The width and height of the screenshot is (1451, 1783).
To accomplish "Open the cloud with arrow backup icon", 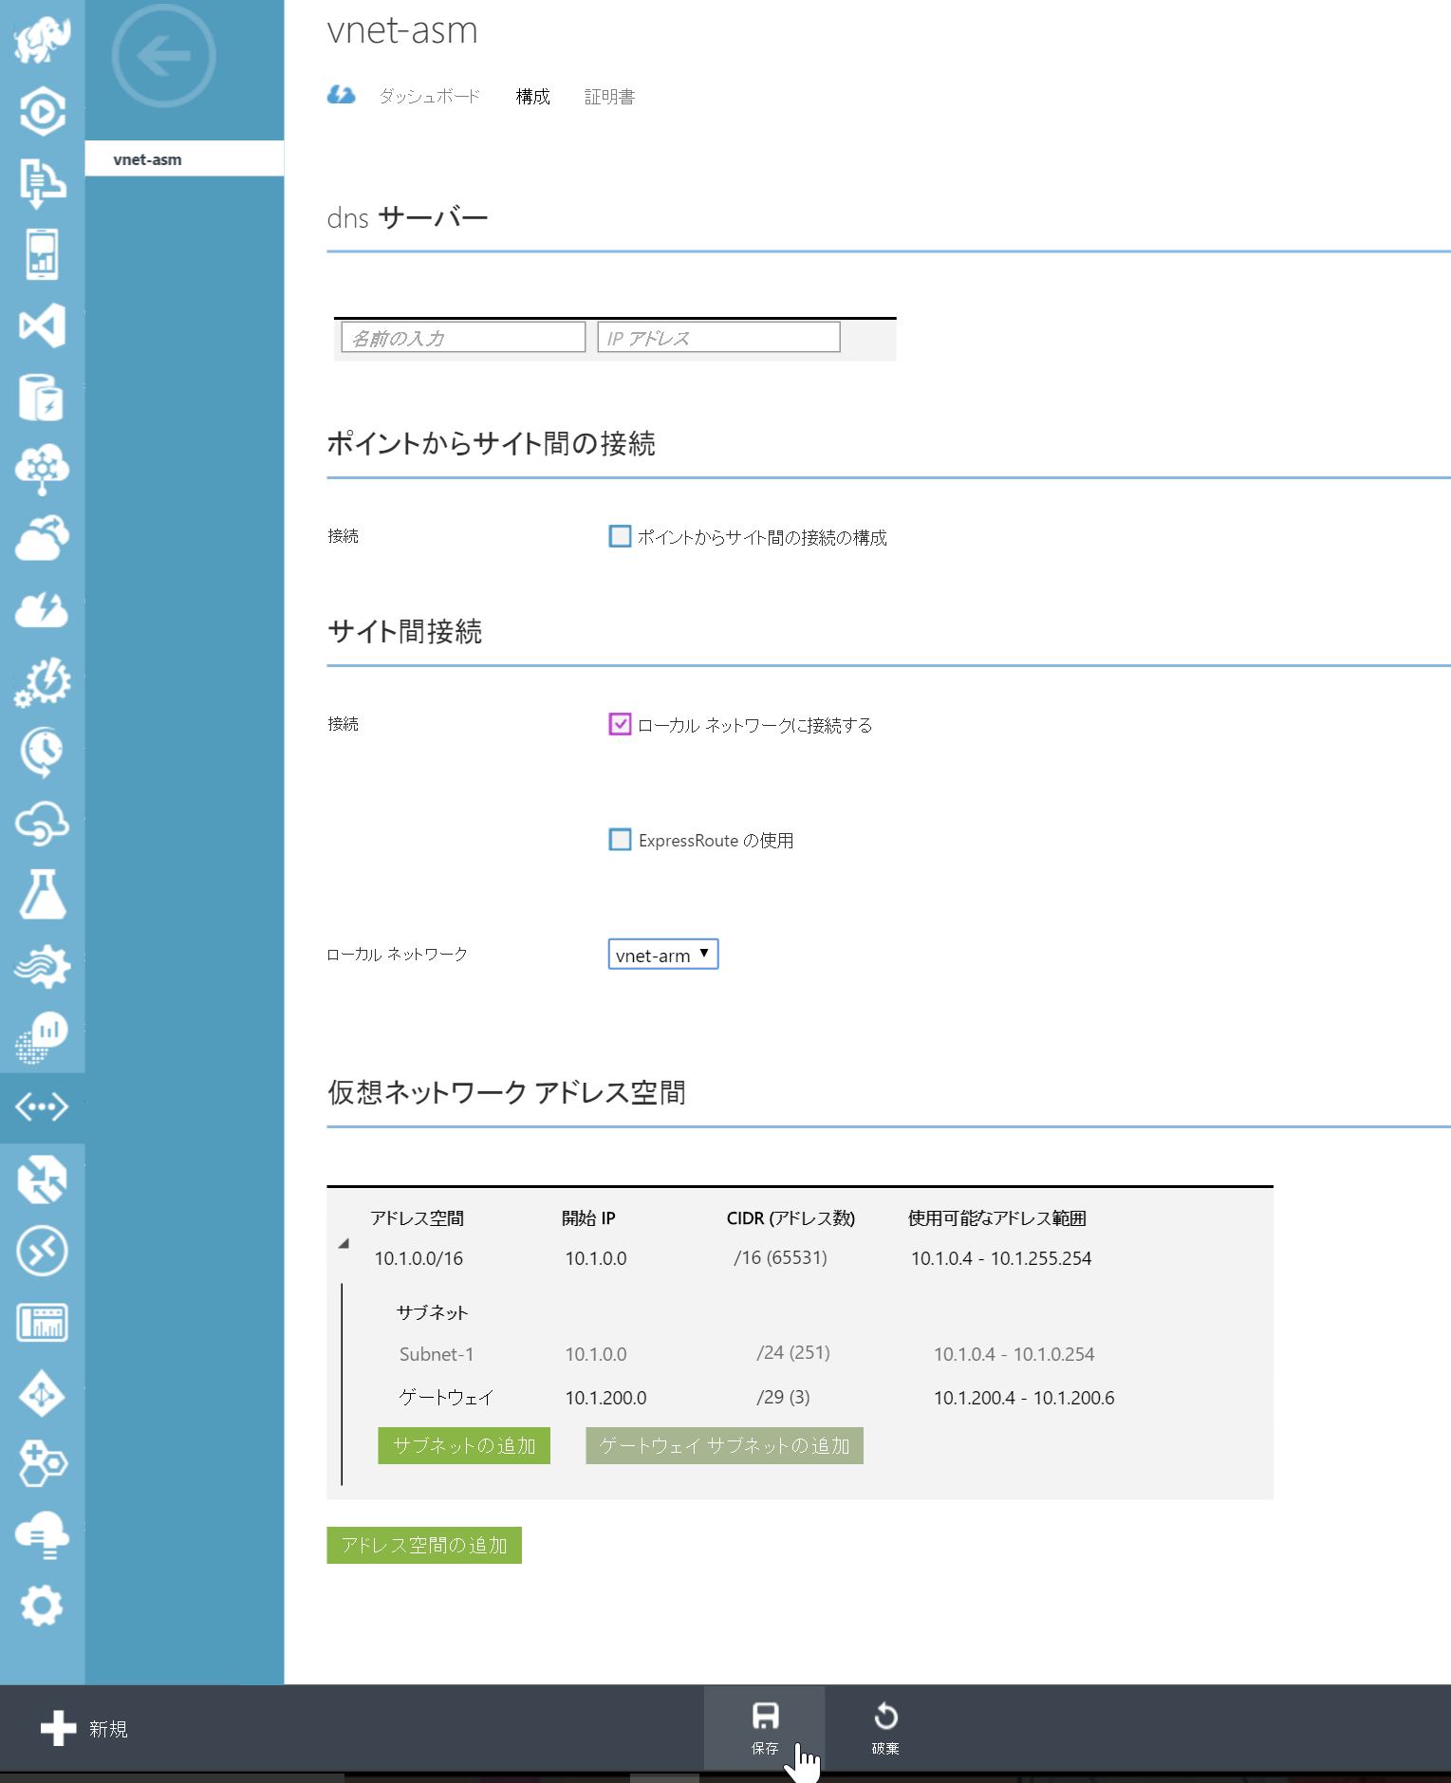I will click(42, 539).
